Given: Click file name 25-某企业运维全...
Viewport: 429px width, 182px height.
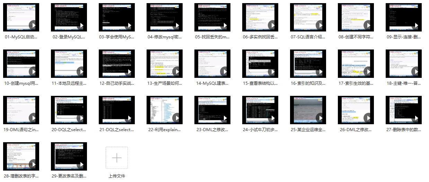Looking at the screenshot, I should 308,129.
